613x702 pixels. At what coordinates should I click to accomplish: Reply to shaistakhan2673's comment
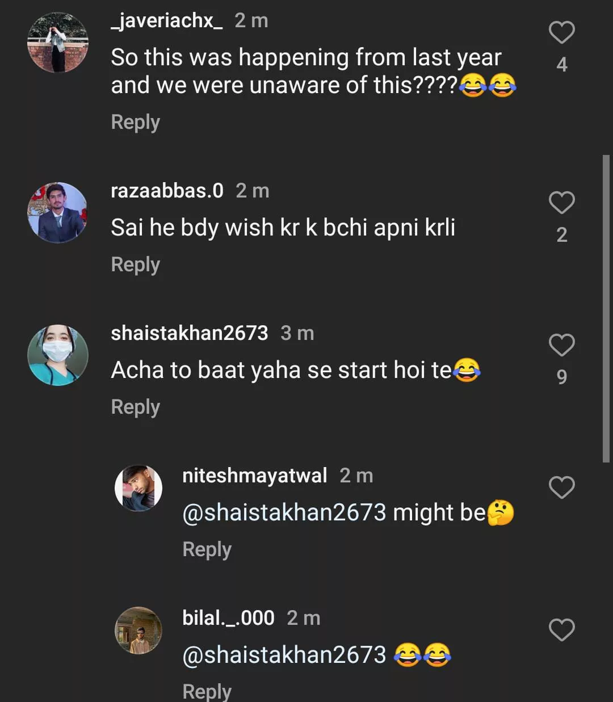pos(135,407)
